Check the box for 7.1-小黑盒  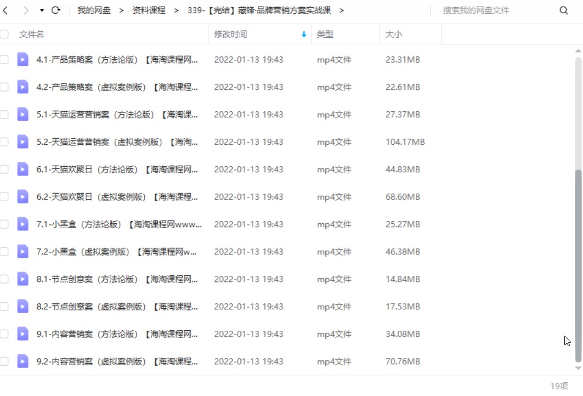coord(4,224)
